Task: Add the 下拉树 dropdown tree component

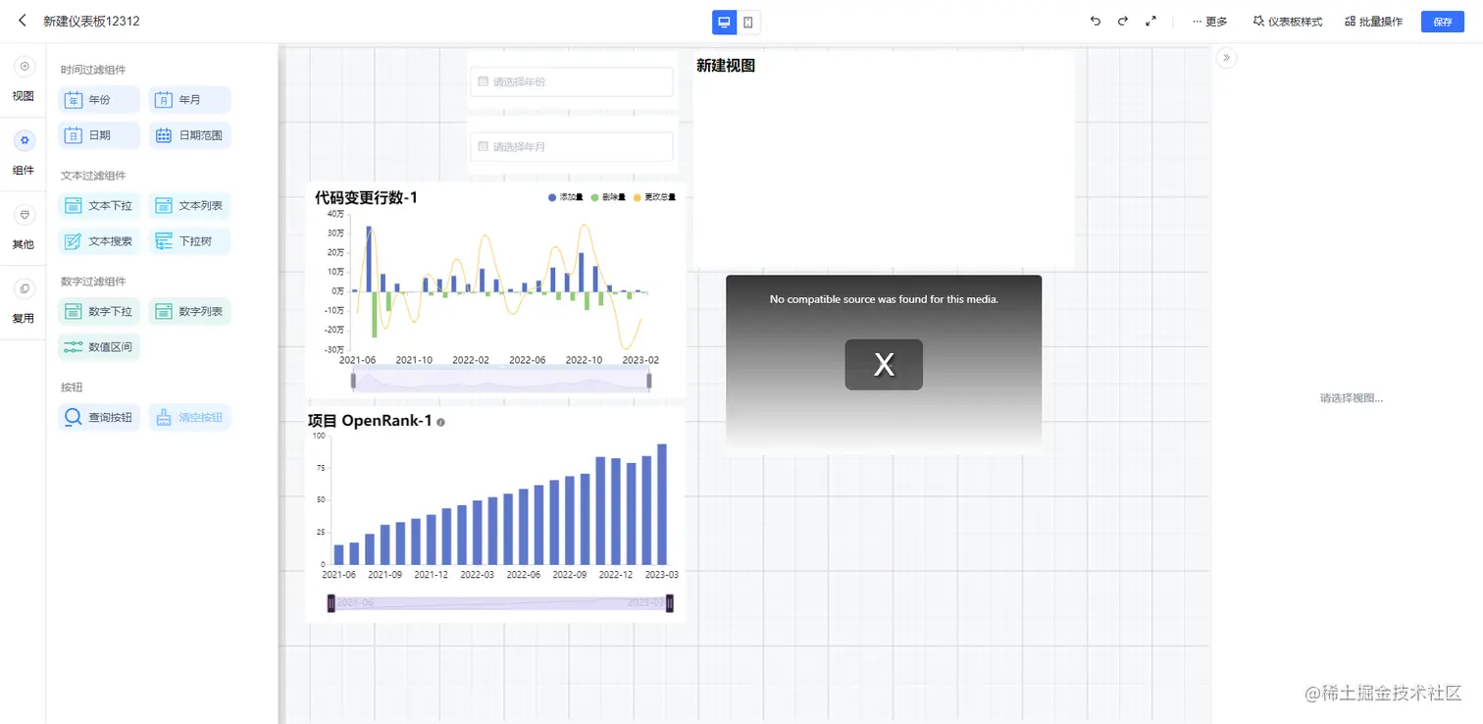Action: point(189,241)
